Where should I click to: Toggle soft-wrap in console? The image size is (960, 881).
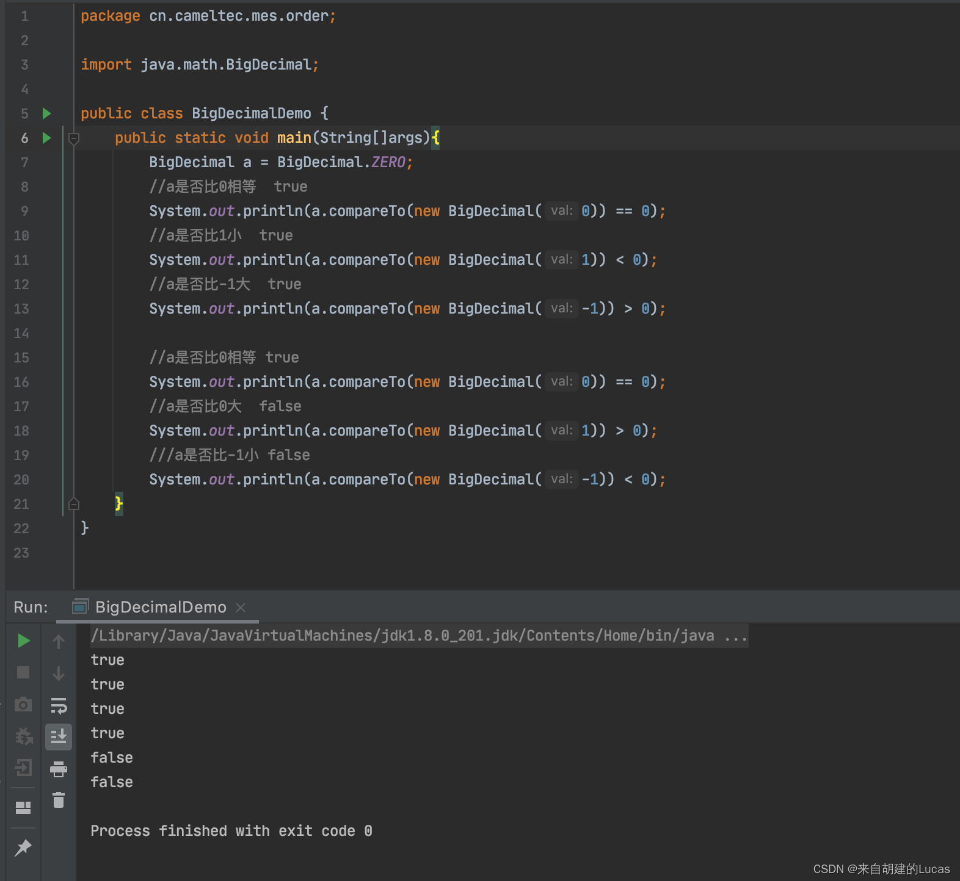point(59,705)
